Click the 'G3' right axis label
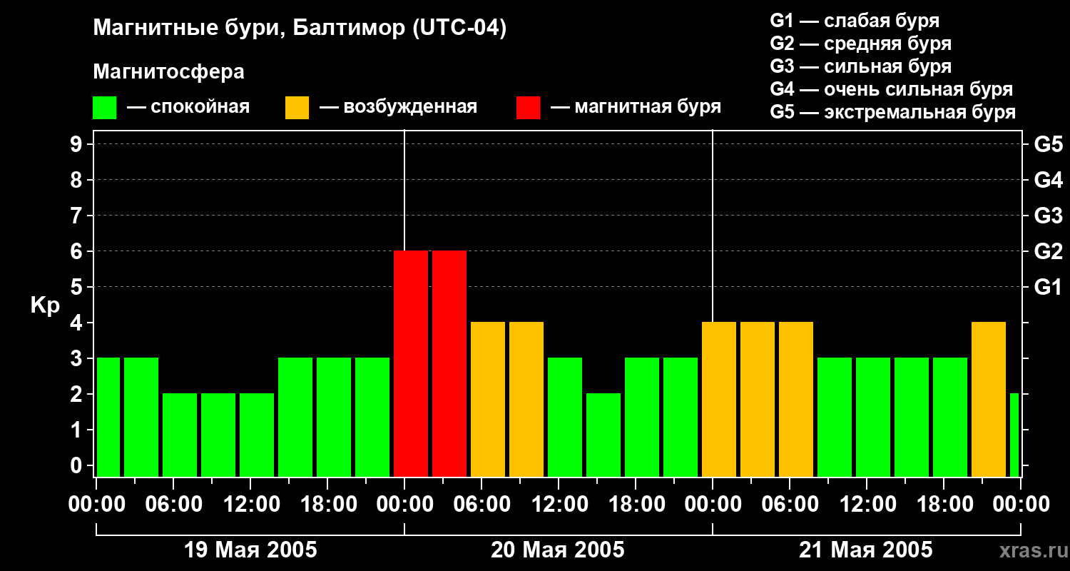The width and height of the screenshot is (1070, 571). coord(1048,216)
